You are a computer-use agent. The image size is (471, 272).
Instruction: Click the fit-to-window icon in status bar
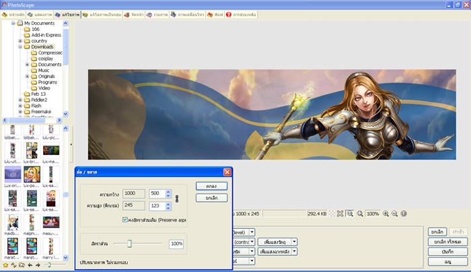tap(350, 213)
